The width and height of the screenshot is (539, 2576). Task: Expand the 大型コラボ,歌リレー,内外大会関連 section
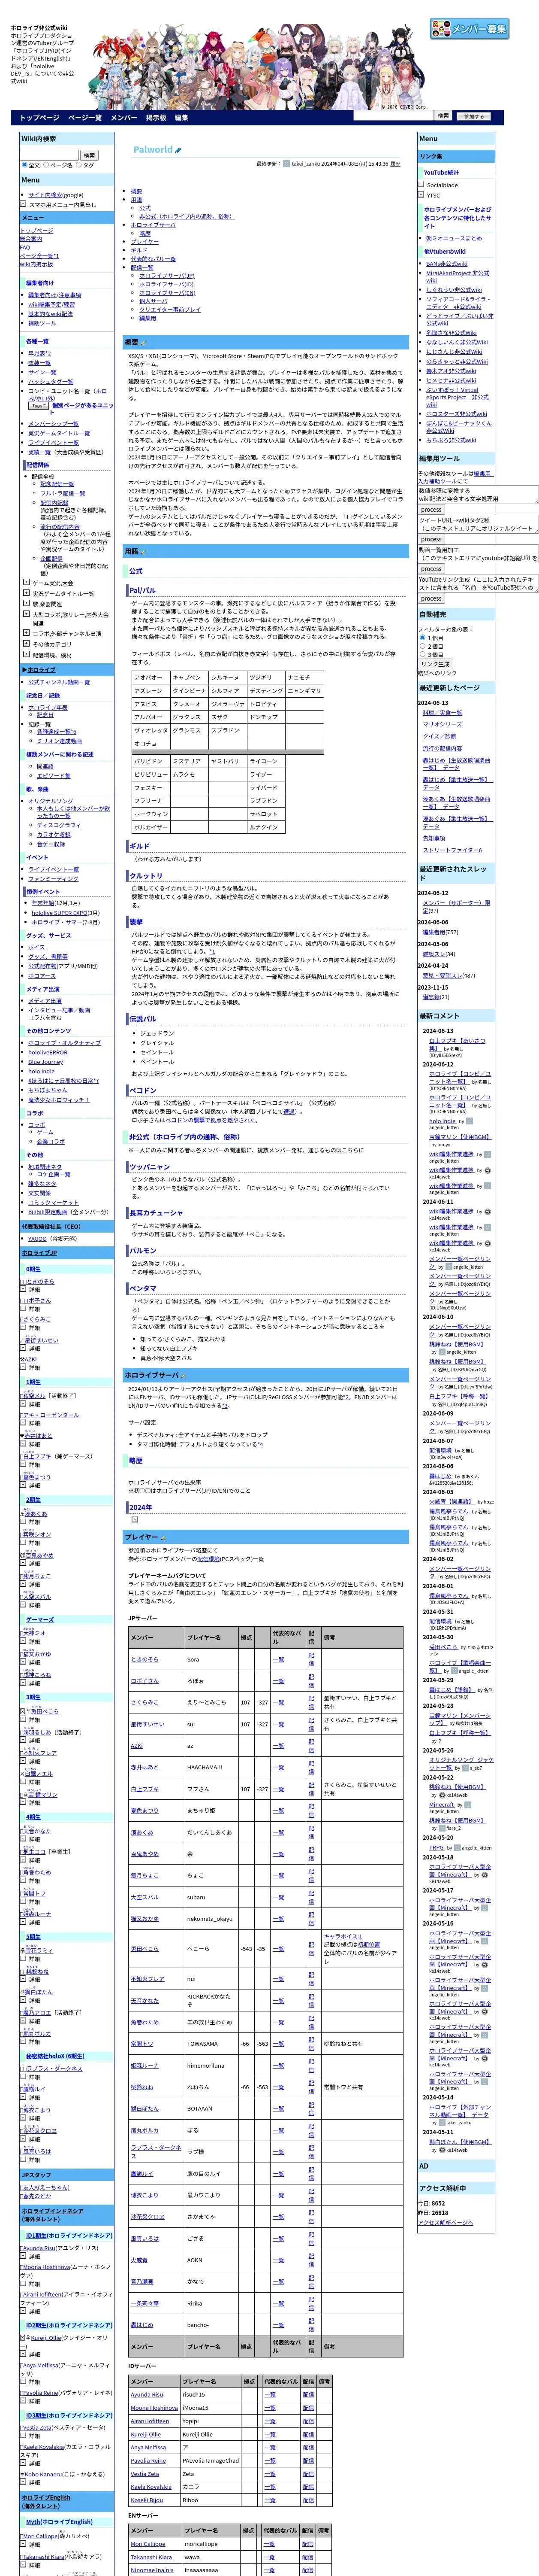[x=27, y=615]
